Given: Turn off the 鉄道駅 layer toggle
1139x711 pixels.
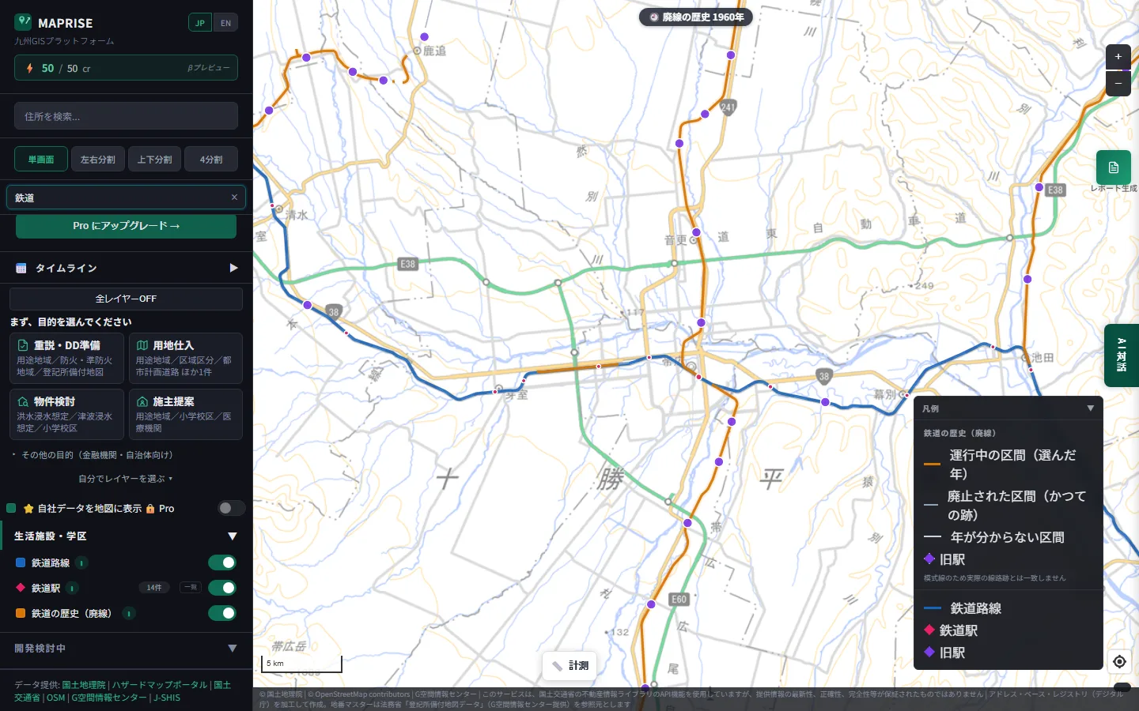Looking at the screenshot, I should (222, 588).
